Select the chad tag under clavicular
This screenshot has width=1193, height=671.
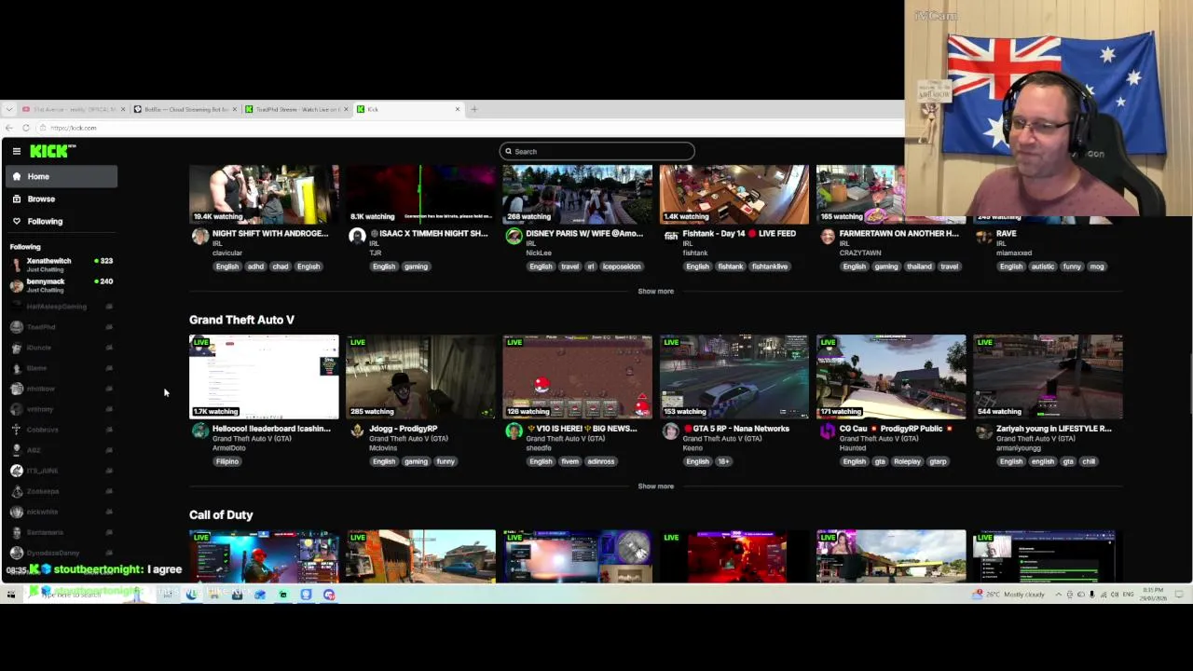(x=281, y=267)
